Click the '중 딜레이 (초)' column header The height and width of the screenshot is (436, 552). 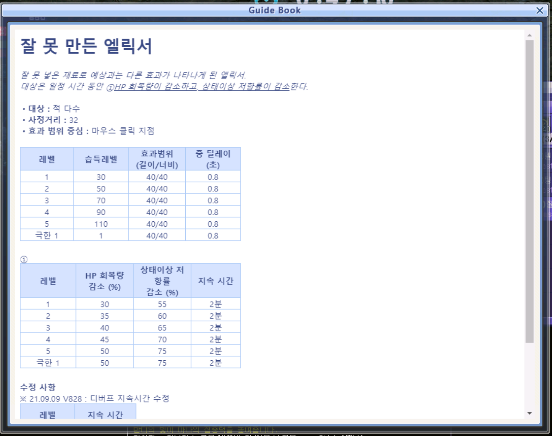213,159
